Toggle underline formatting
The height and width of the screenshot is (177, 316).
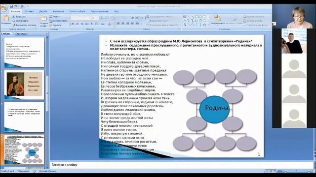[x=82, y=24]
